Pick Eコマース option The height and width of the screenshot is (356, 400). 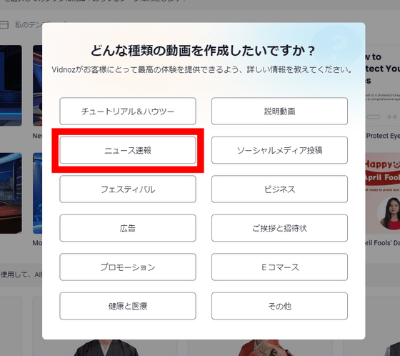pos(279,267)
